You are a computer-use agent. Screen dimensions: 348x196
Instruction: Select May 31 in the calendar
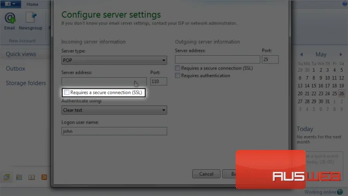[327, 101]
